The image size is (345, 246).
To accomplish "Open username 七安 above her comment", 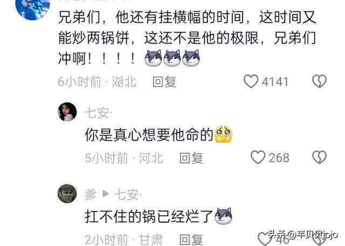I will tap(98, 113).
